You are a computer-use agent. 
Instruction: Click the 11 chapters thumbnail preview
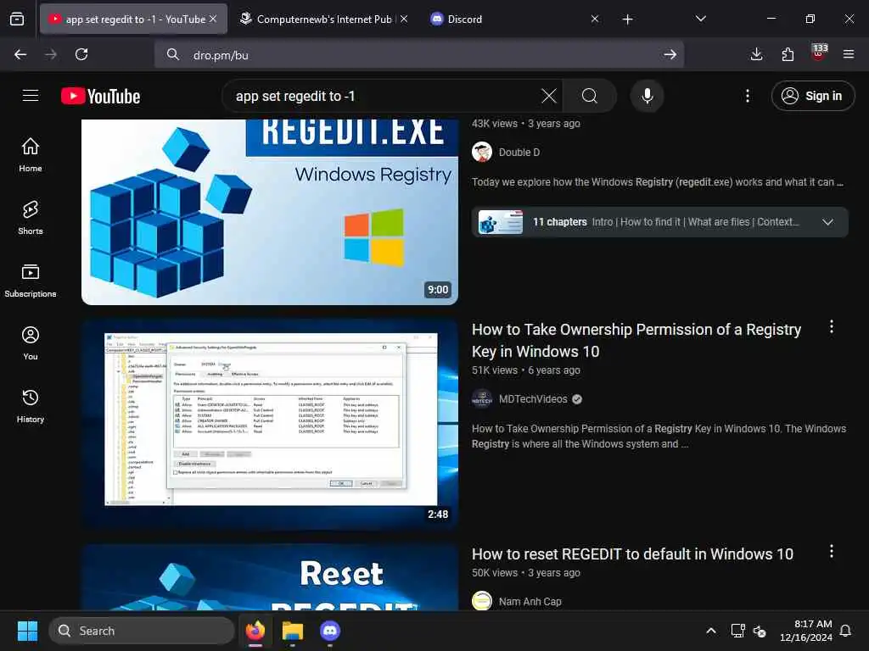pos(501,222)
